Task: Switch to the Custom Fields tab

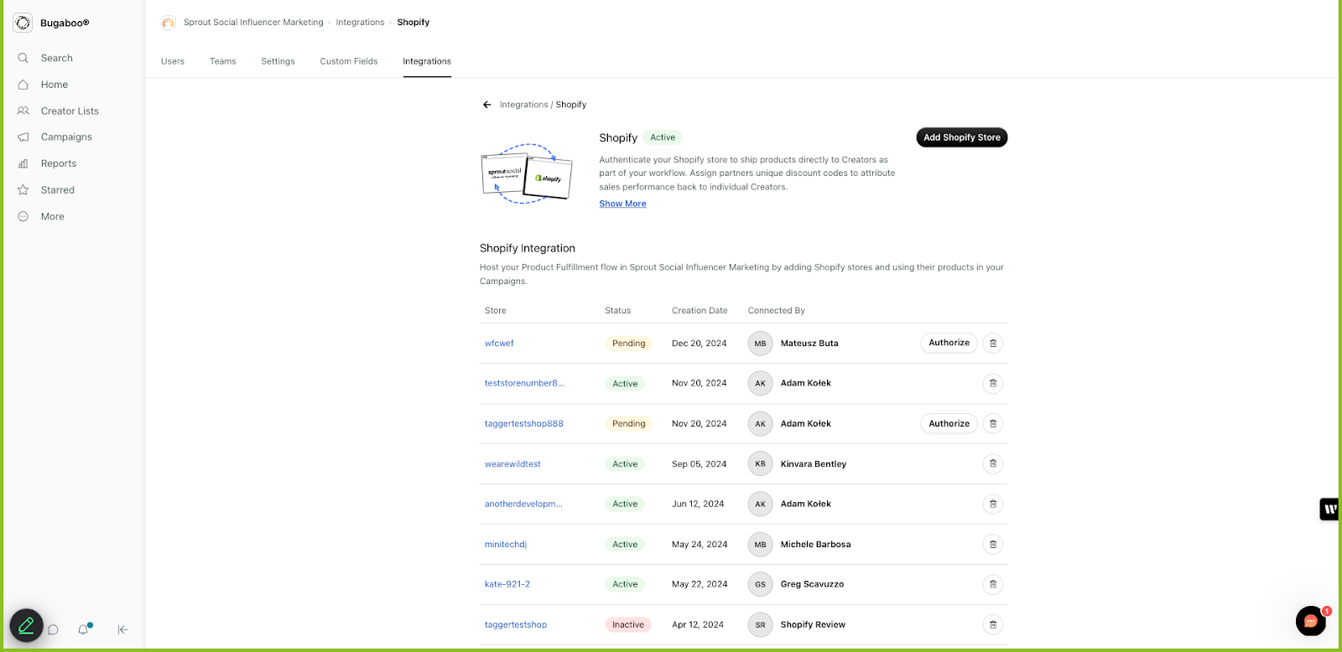Action: point(349,61)
